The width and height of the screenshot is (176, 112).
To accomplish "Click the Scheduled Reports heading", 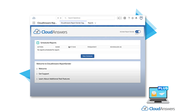I will [x=48, y=43].
